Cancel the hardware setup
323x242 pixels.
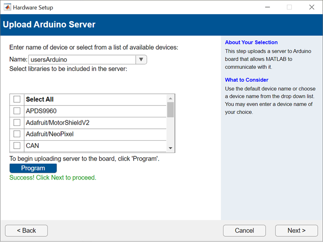pos(244,231)
